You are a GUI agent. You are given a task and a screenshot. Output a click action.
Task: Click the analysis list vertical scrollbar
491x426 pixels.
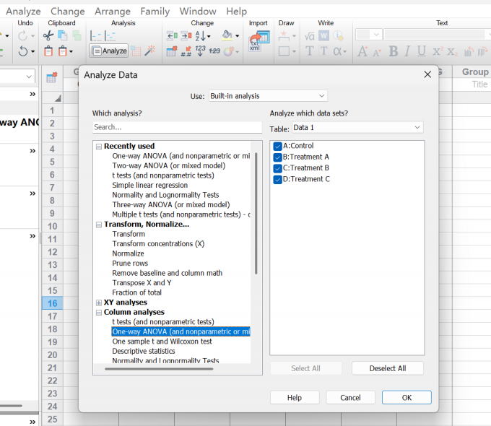[256, 213]
